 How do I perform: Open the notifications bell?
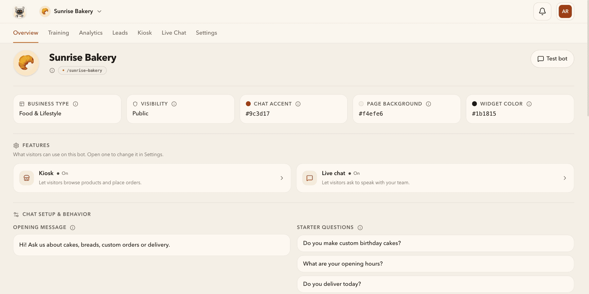click(x=542, y=11)
